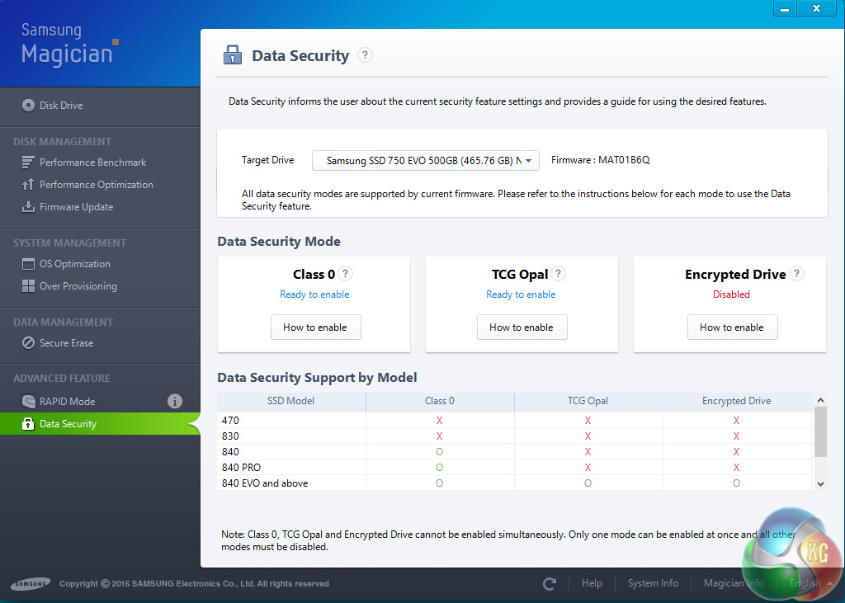Click the Secure Erase icon in sidebar
This screenshot has width=845, height=603.
tap(28, 343)
